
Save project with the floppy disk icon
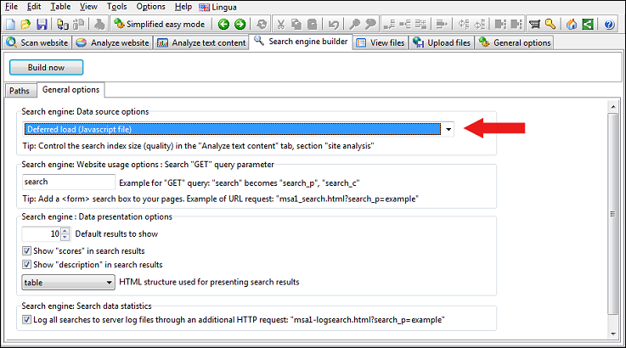[x=42, y=25]
